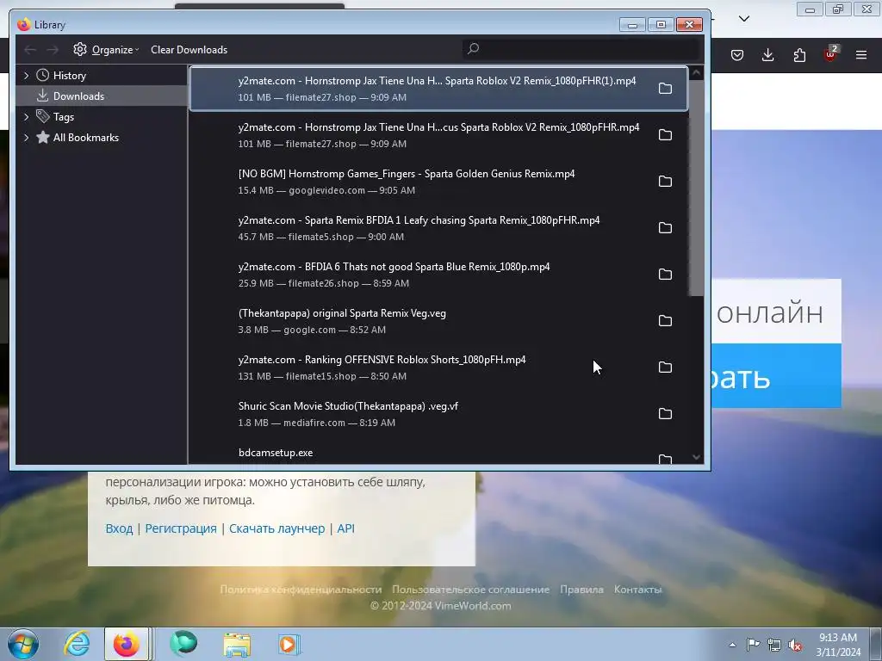Open folder for Sparta Golden Genius Remix.mp4
Viewport: 882px width, 661px height.
665,182
